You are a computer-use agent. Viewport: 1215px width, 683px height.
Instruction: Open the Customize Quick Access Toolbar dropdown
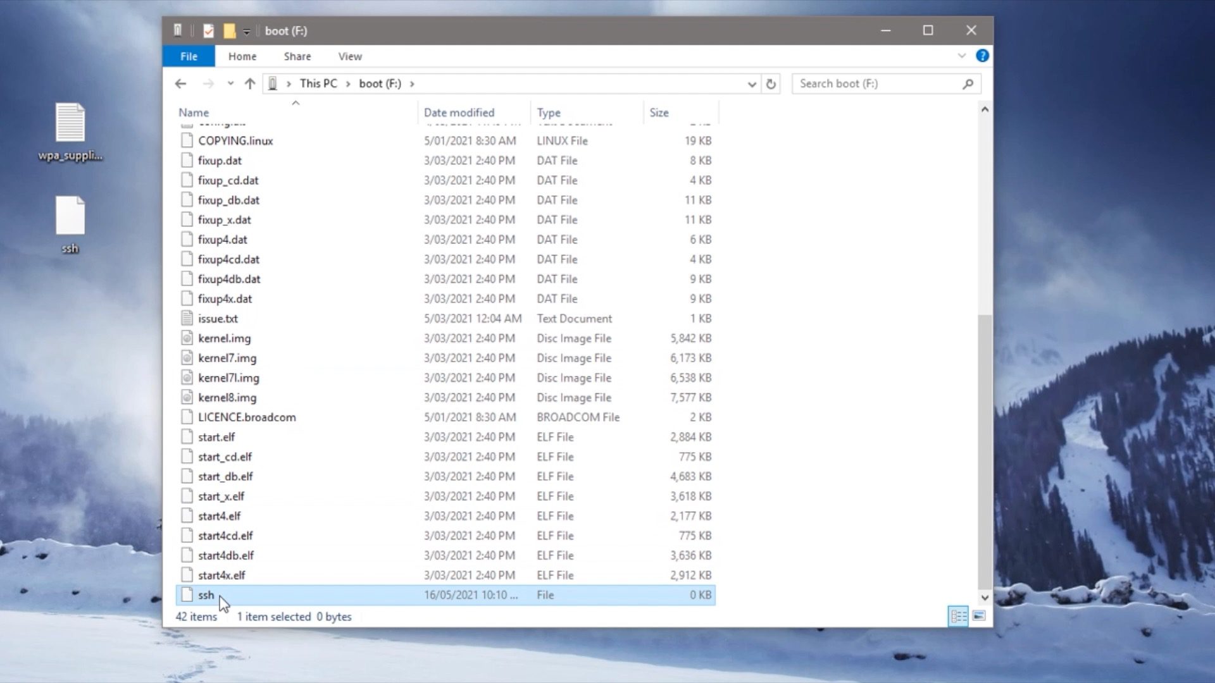[247, 31]
